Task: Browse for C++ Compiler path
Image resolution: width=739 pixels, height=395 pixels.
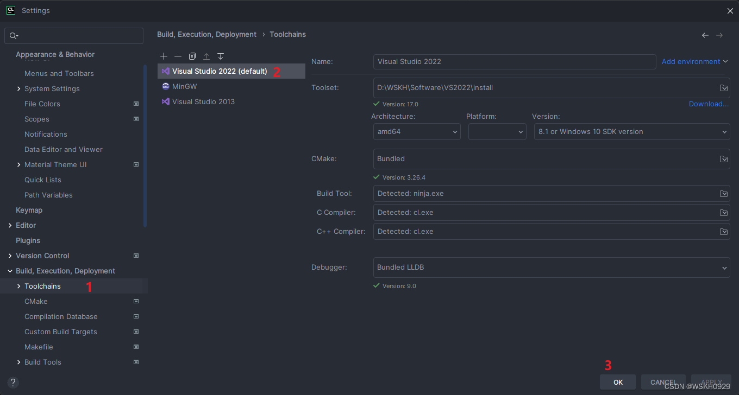Action: (724, 232)
